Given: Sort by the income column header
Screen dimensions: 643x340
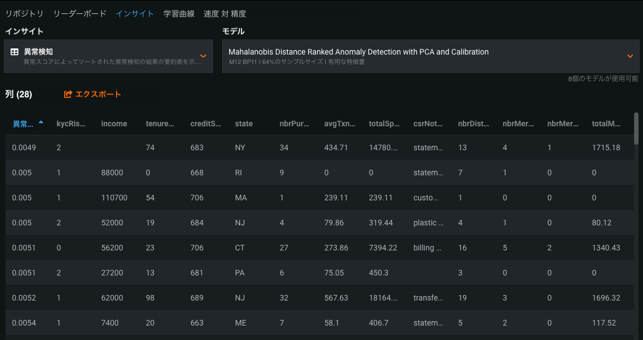Looking at the screenshot, I should 114,124.
